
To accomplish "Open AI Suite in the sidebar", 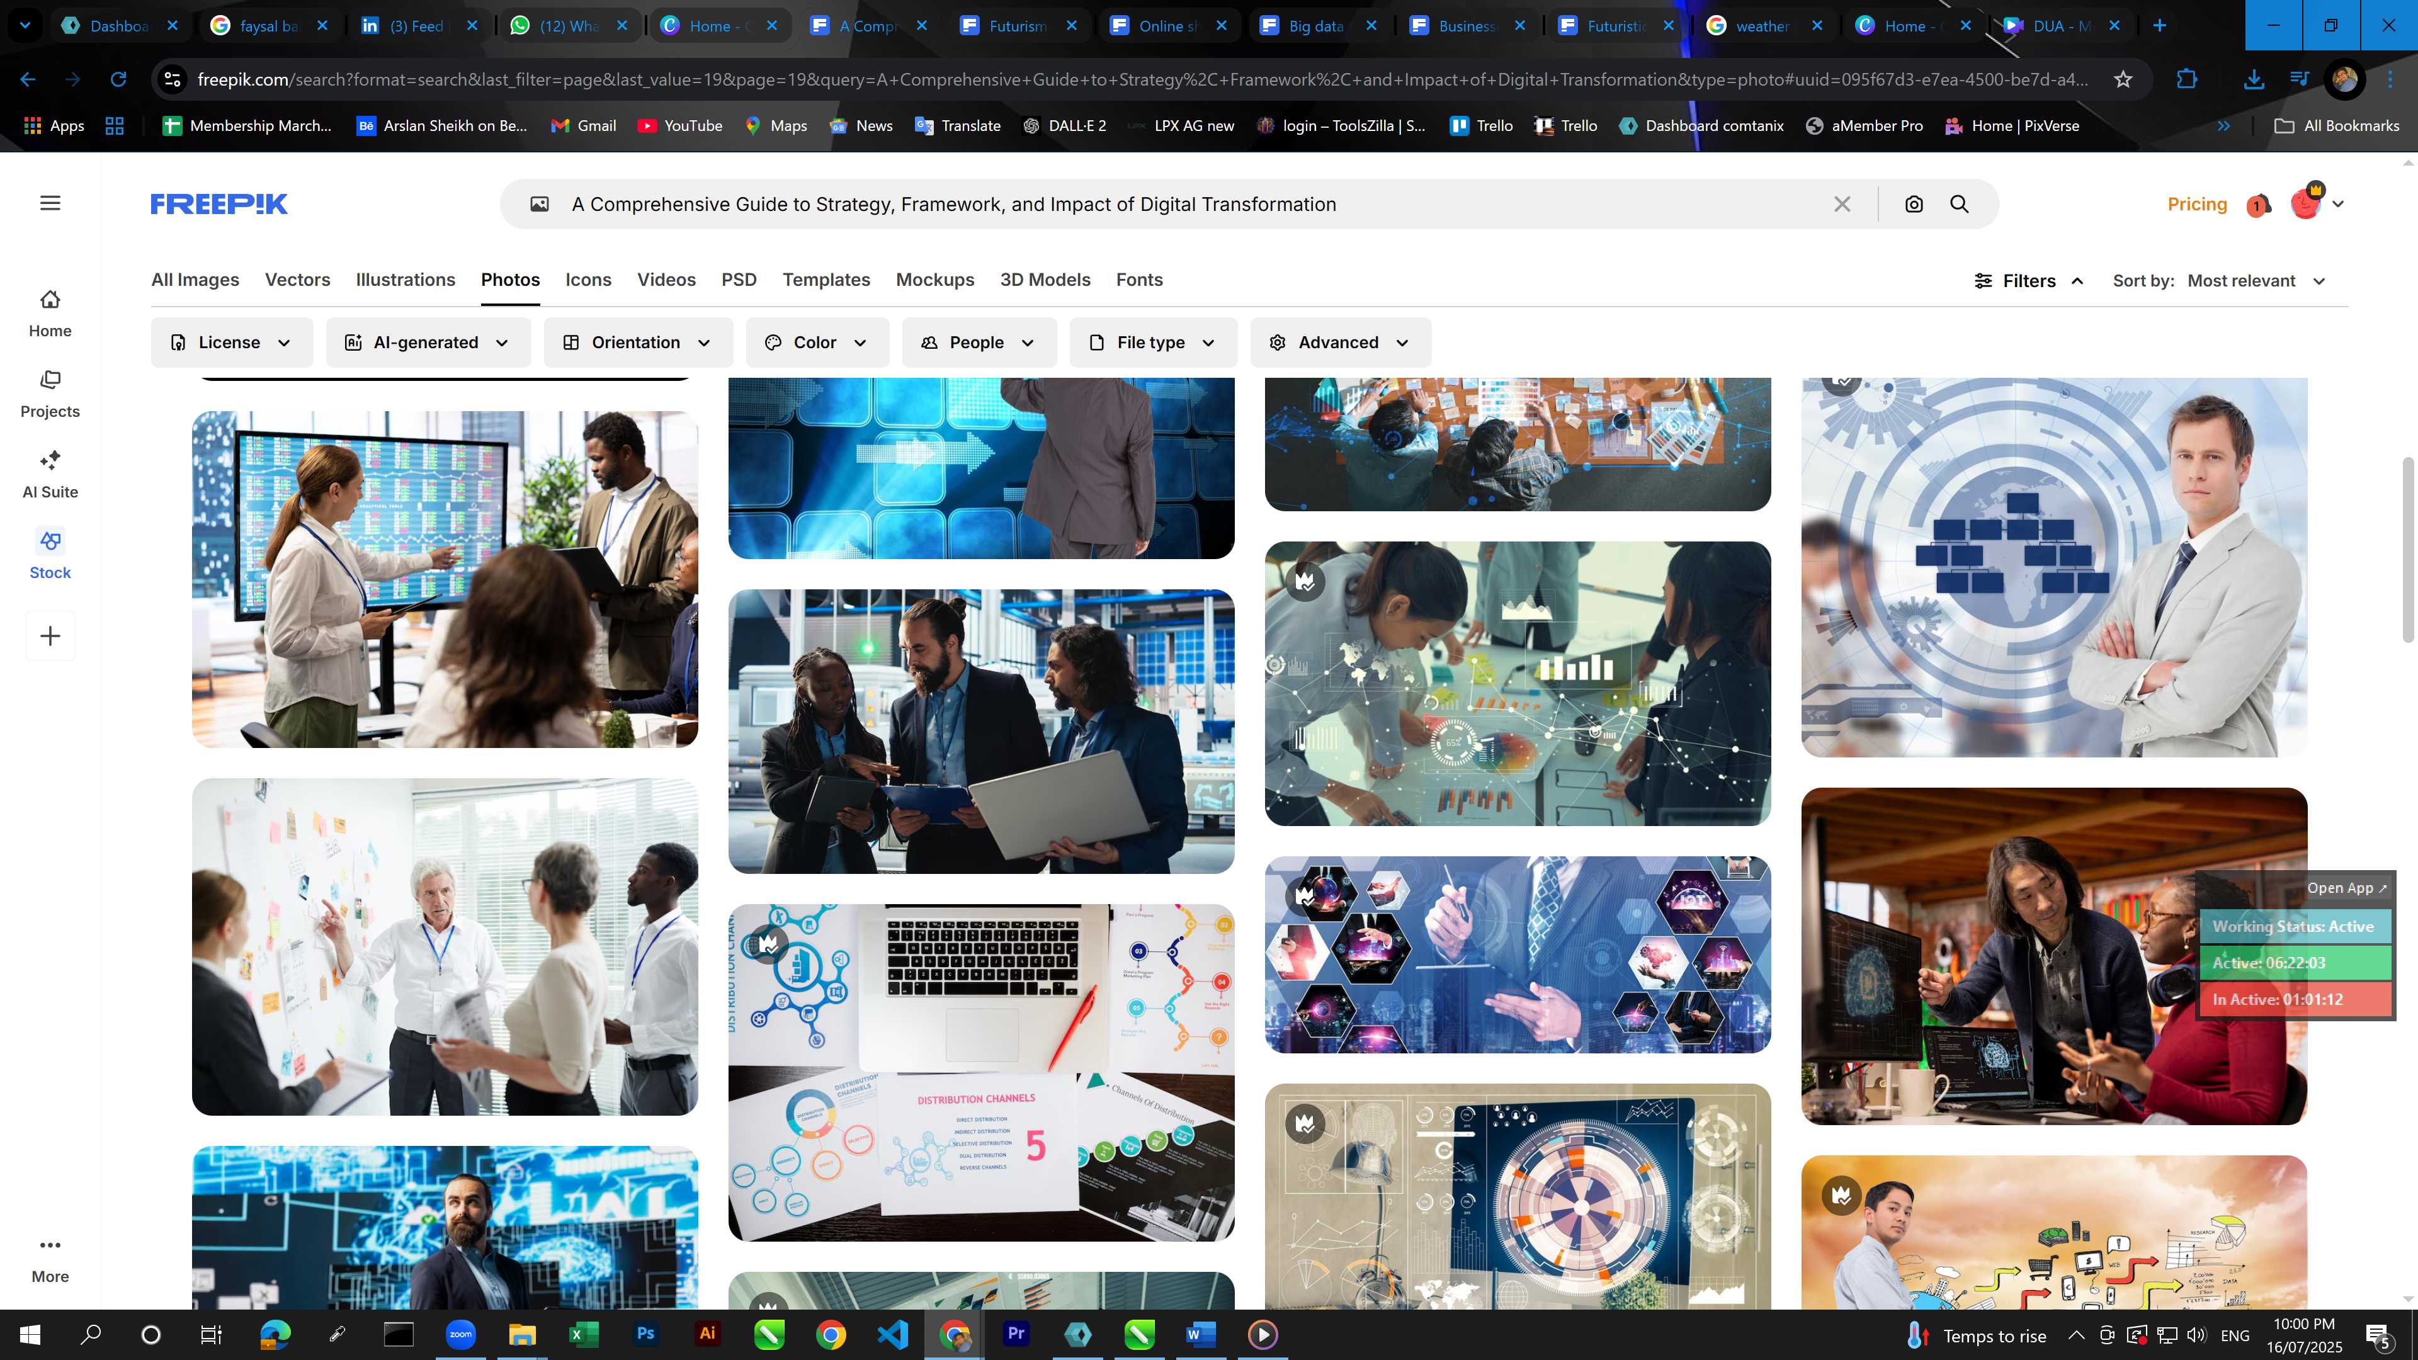I will point(50,475).
